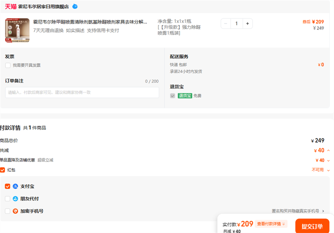Increase quantity with the plus button
The width and height of the screenshot is (334, 233).
(x=247, y=24)
